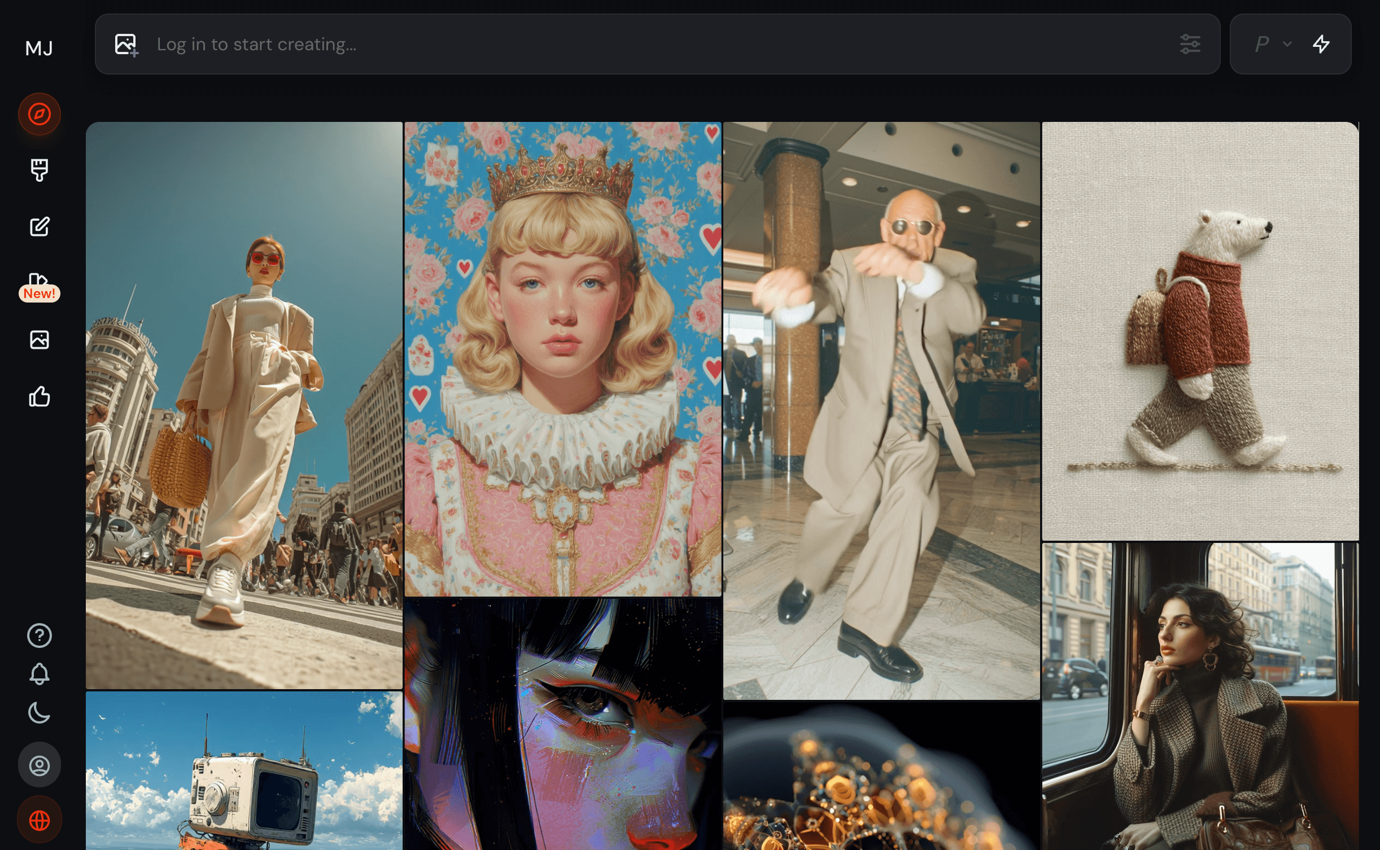Open the woman in cream suit street image
The width and height of the screenshot is (1380, 850).
click(x=244, y=405)
